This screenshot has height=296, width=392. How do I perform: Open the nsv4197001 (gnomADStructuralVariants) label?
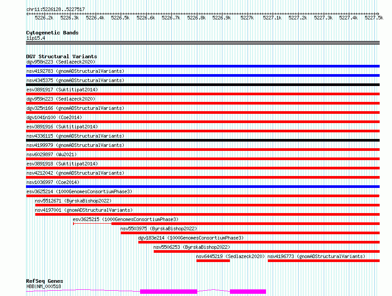pos(84,210)
